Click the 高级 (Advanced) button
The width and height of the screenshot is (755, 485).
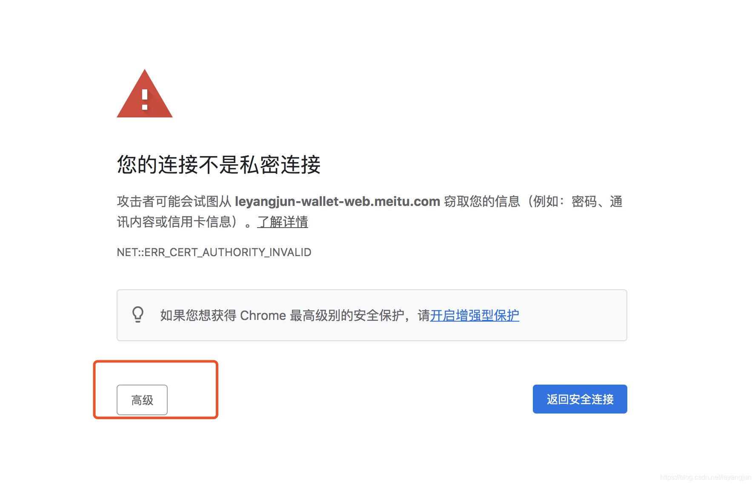click(x=142, y=399)
